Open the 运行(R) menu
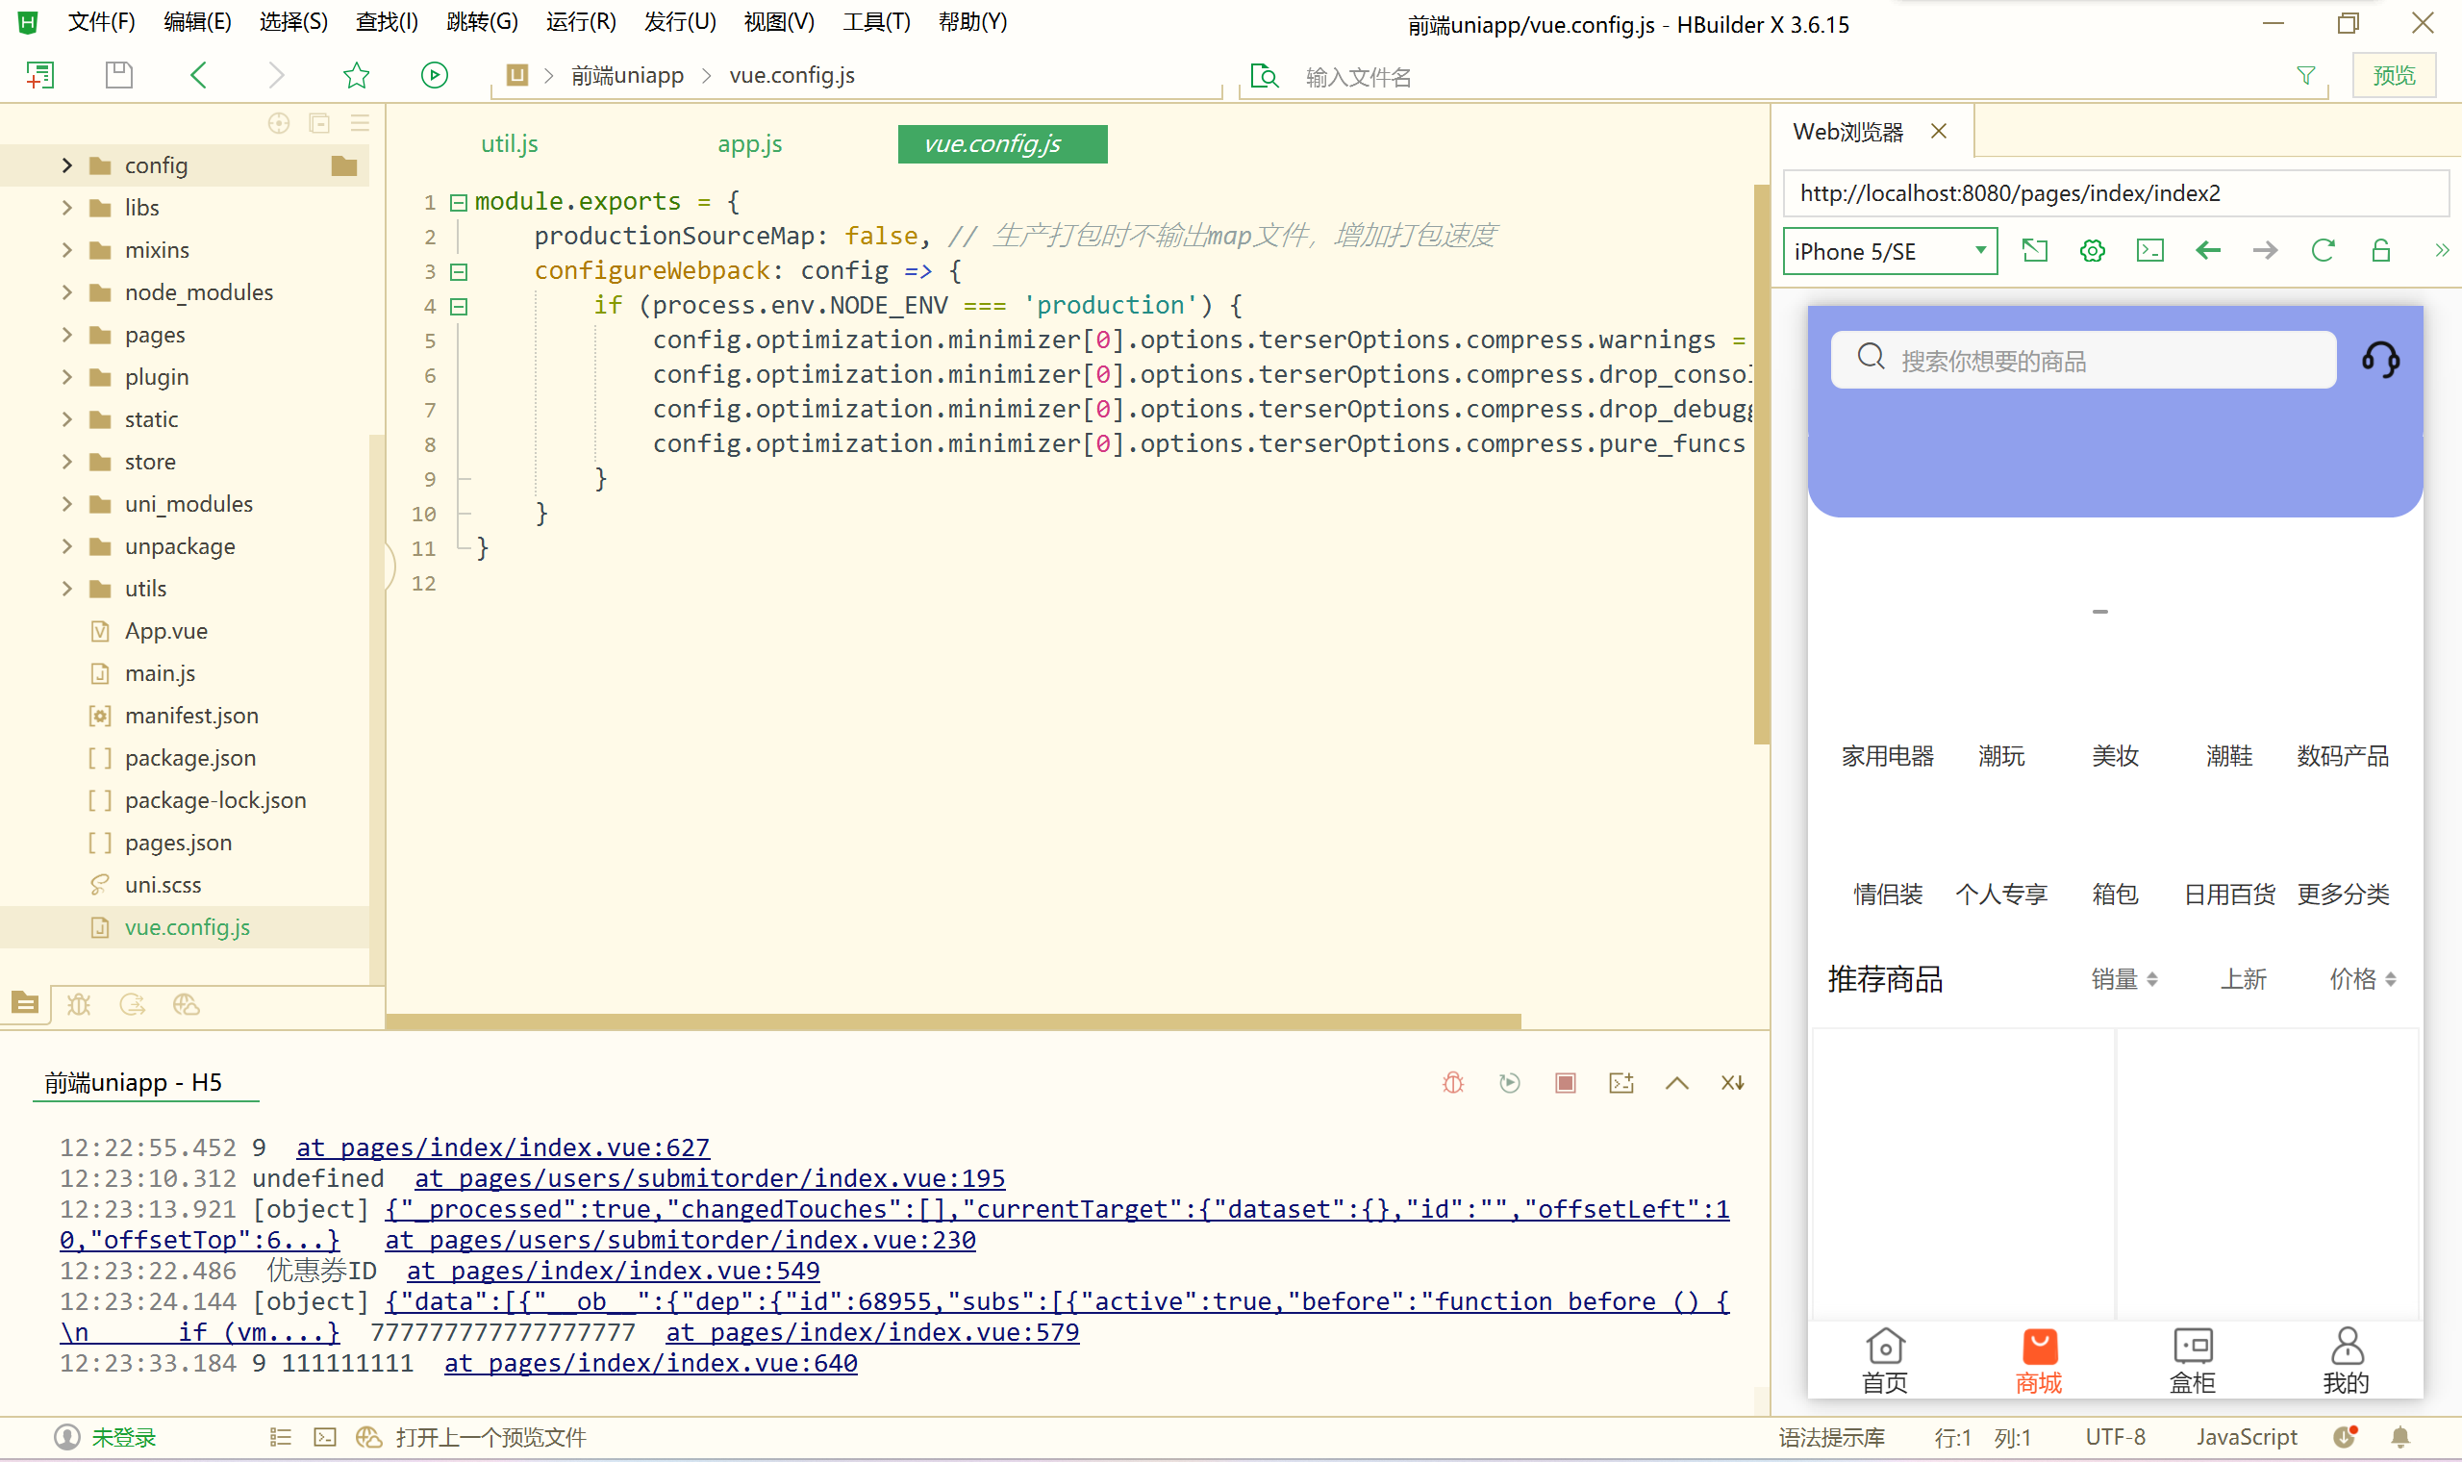2462x1462 pixels. (580, 22)
